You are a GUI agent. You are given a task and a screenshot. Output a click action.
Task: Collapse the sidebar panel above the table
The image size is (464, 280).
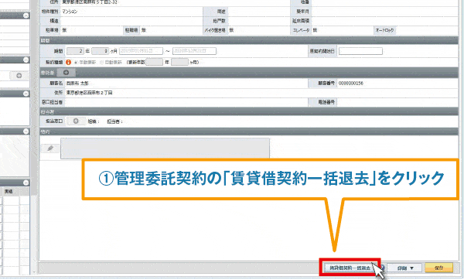coord(26,183)
